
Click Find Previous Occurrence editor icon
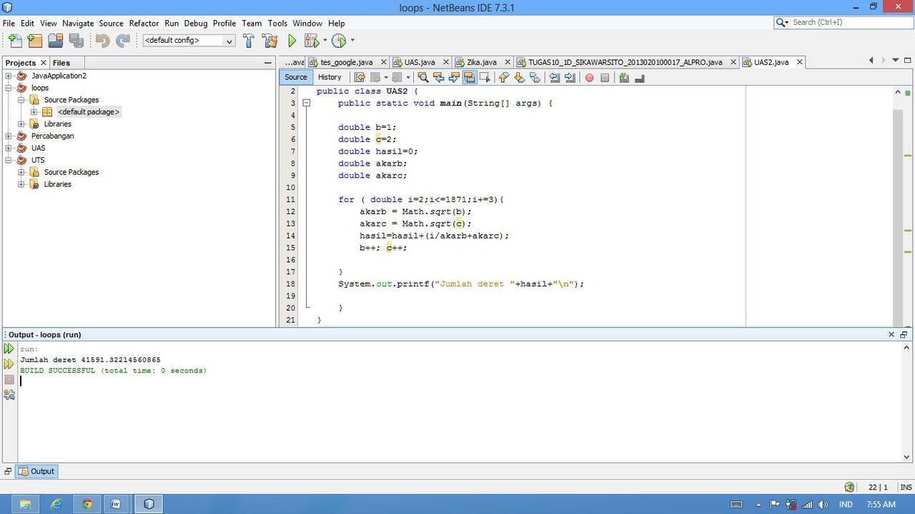(x=438, y=77)
